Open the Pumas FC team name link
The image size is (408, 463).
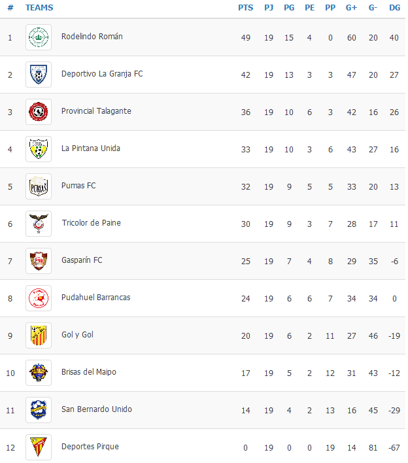[78, 186]
